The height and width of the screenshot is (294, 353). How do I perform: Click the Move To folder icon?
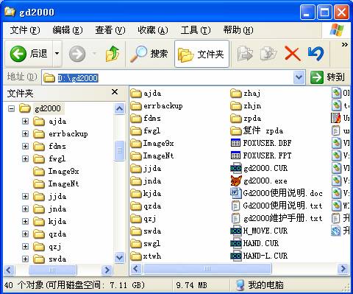(x=245, y=54)
